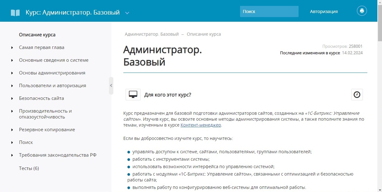This screenshot has width=382, height=192.
Task: Click 'Описание курса' breadcrumb link
Action: [x=204, y=34]
